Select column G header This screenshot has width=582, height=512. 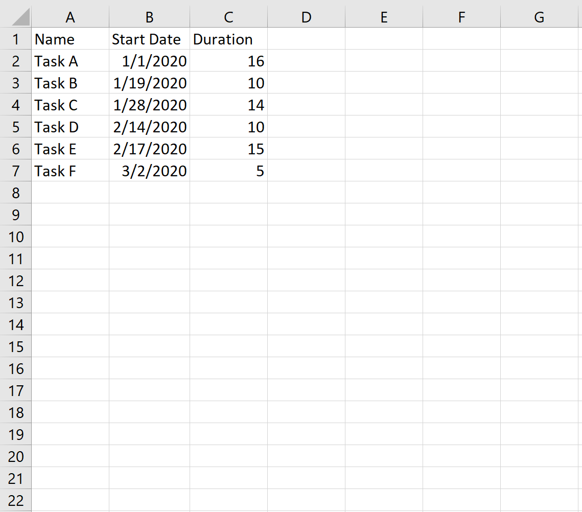click(539, 17)
